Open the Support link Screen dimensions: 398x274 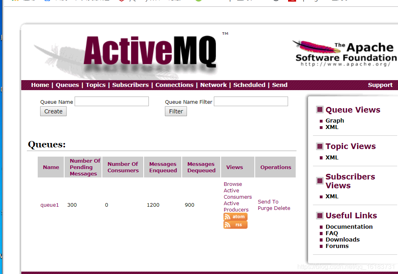point(380,85)
